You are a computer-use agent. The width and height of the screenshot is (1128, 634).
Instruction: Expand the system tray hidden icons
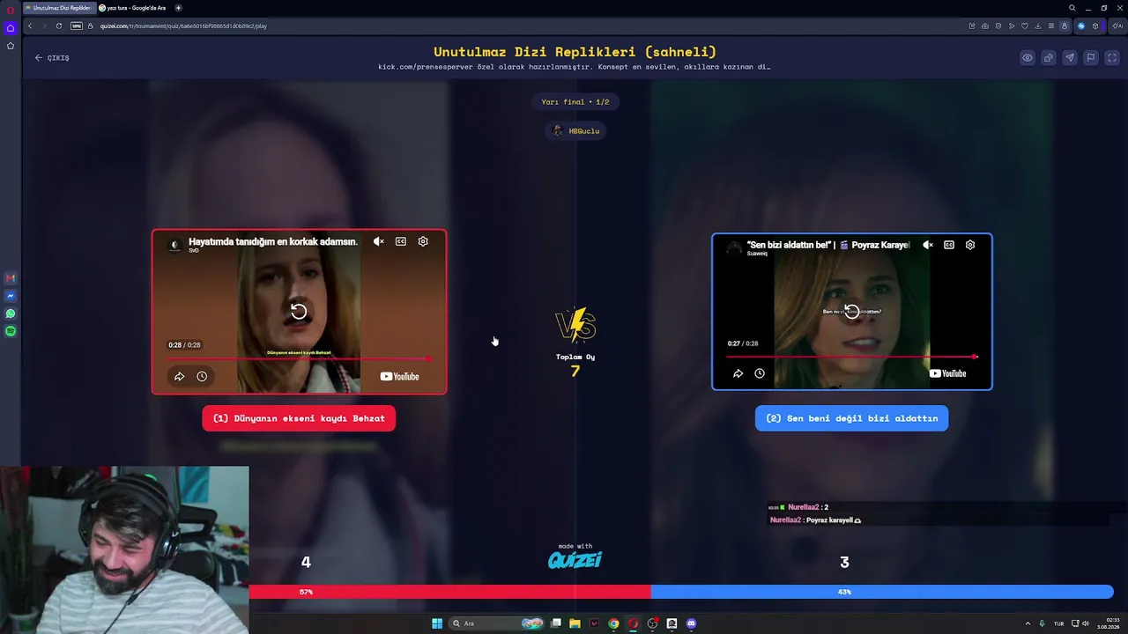(x=1028, y=623)
